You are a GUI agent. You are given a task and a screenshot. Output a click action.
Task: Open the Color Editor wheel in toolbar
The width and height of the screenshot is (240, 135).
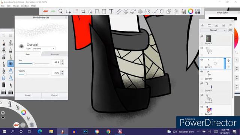(190, 11)
